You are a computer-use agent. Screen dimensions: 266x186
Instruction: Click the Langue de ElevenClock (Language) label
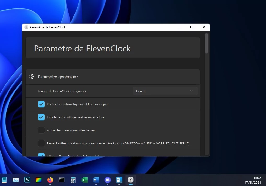pyautogui.click(x=62, y=91)
